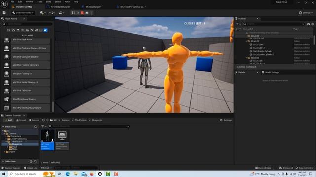Image resolution: width=316 pixels, height=177 pixels.
Task: Click the Add button in Content Browser
Action: tap(8, 120)
